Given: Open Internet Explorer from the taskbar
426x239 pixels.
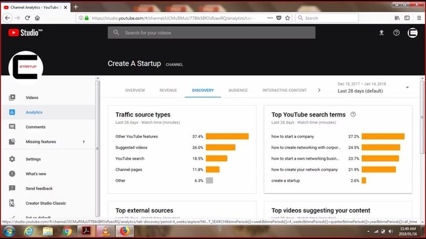Looking at the screenshot, I should (28, 231).
